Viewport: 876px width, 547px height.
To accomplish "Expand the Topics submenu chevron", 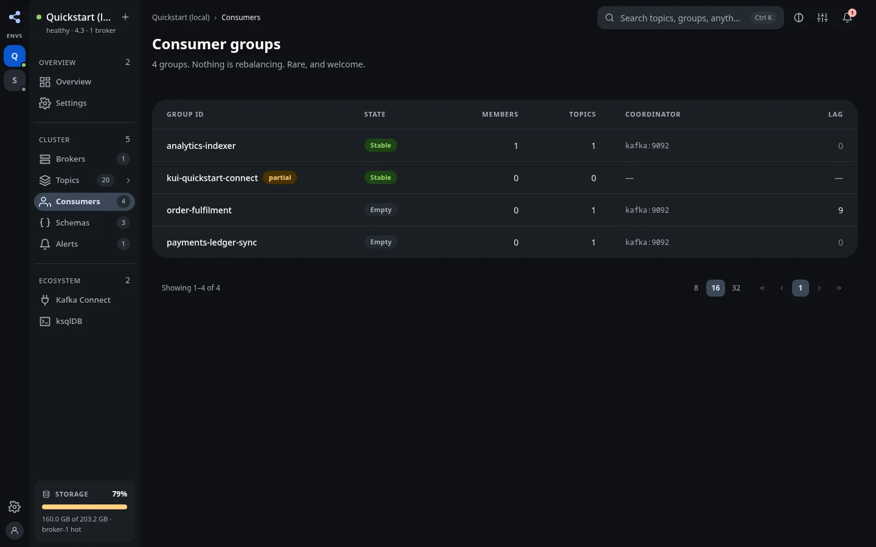I will [x=128, y=181].
